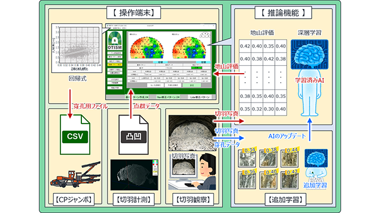This screenshot has height=213, width=380.
Task: Click the blue 穿孔データ label
Action: coord(227,144)
